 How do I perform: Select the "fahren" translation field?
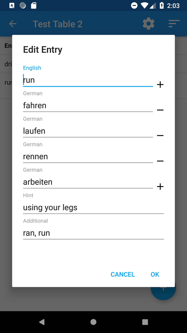85,105
